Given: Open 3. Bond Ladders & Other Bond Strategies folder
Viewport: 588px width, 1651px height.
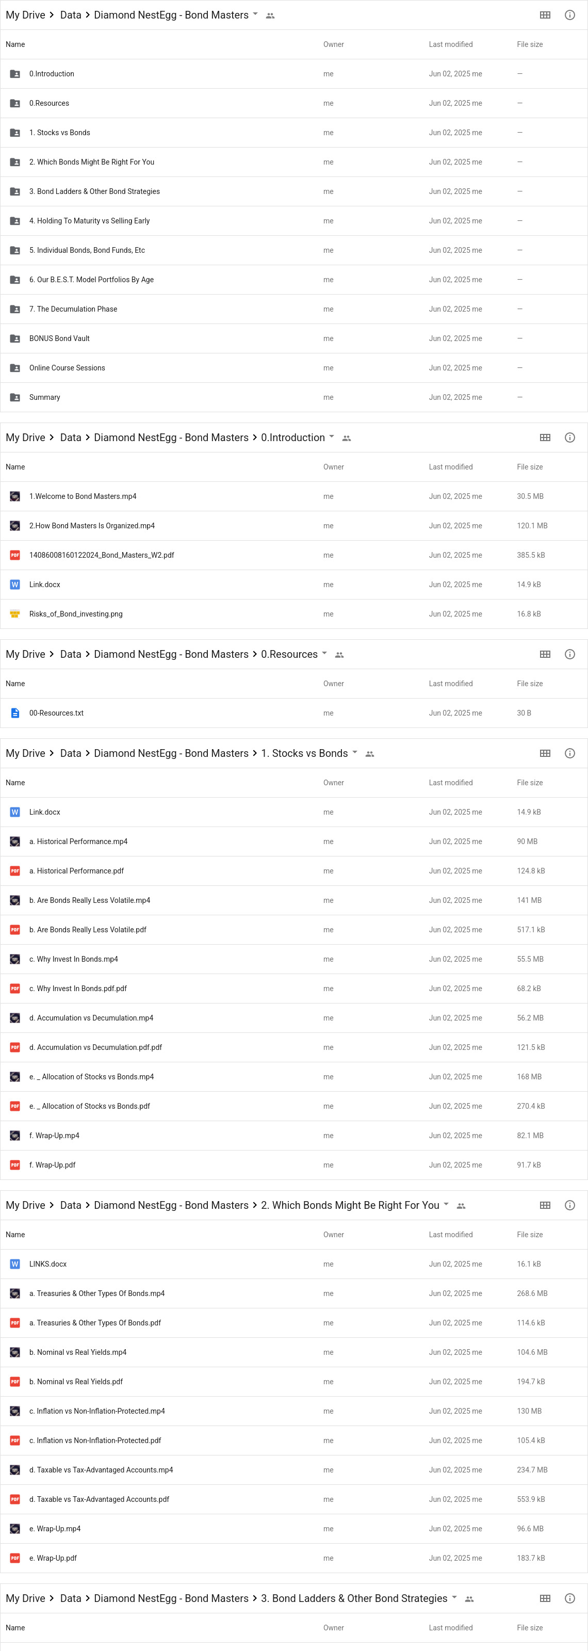Looking at the screenshot, I should [294, 191].
